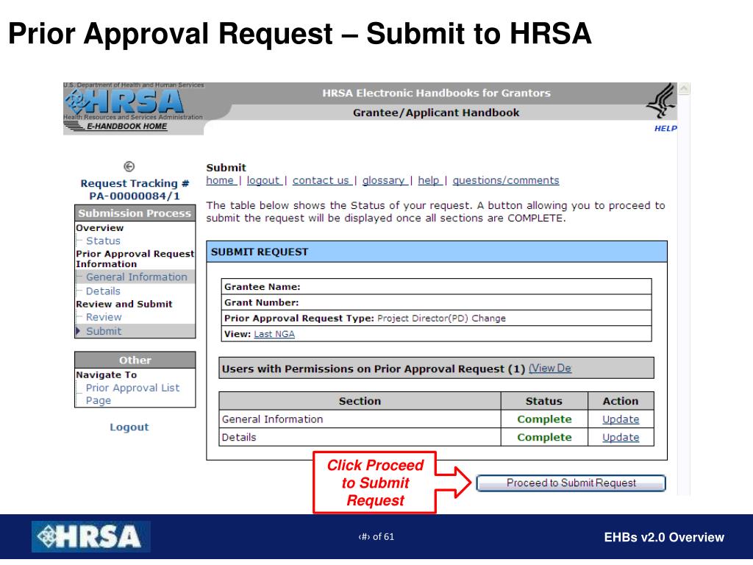
Task: Click the Grant Number row
Action: click(x=436, y=302)
